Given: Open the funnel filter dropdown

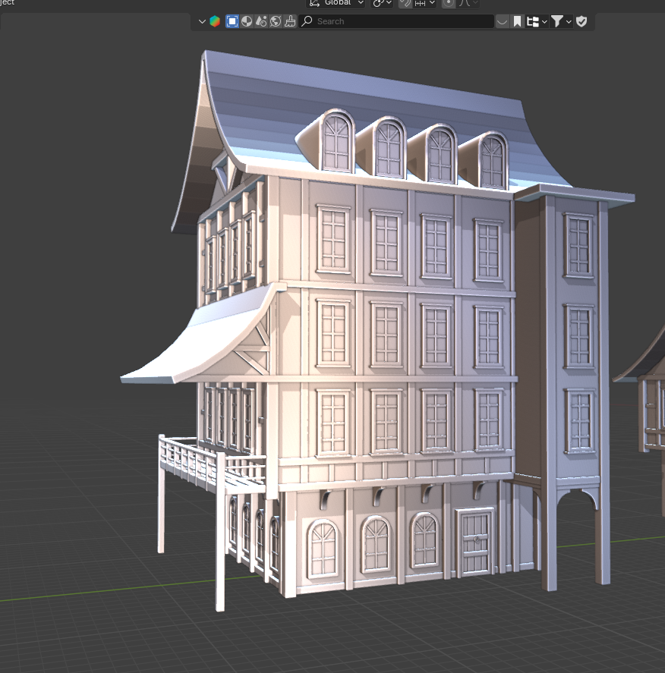Looking at the screenshot, I should point(561,21).
